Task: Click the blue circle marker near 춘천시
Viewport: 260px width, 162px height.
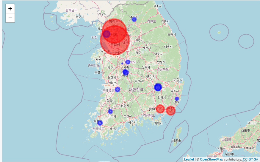Action: click(134, 19)
